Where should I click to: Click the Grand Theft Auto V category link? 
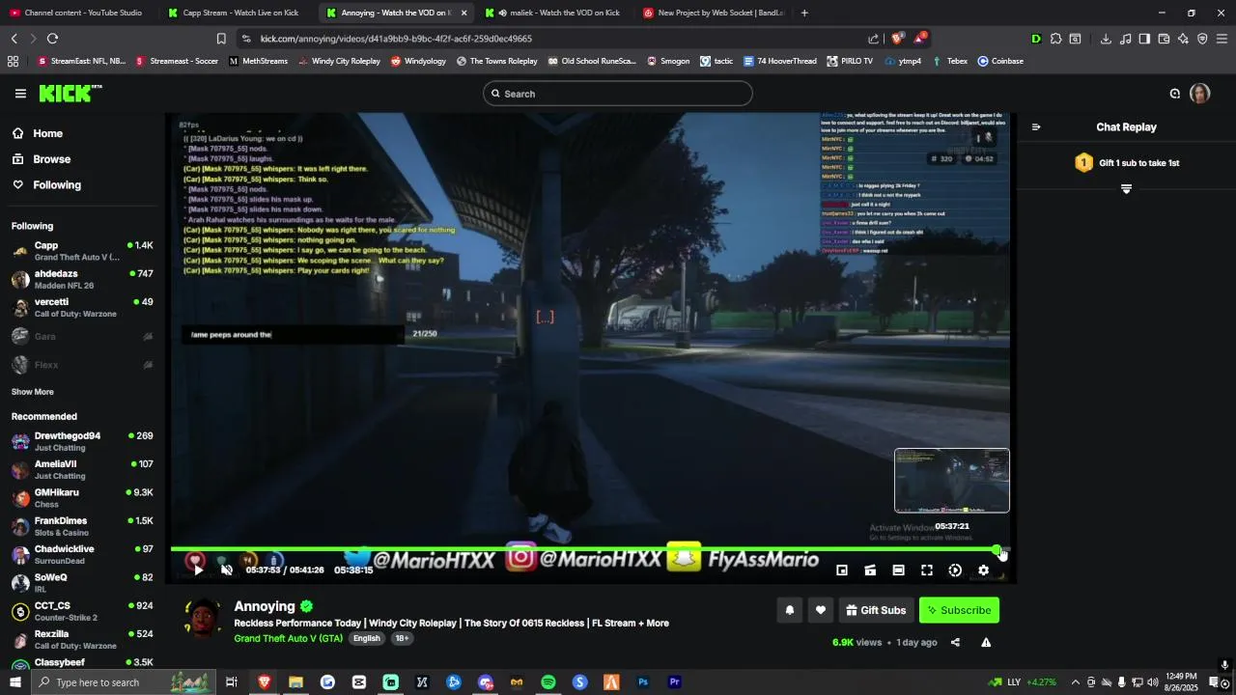pyautogui.click(x=288, y=638)
